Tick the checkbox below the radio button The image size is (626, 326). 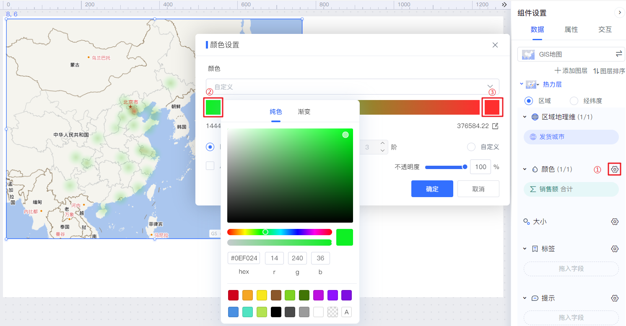point(210,166)
